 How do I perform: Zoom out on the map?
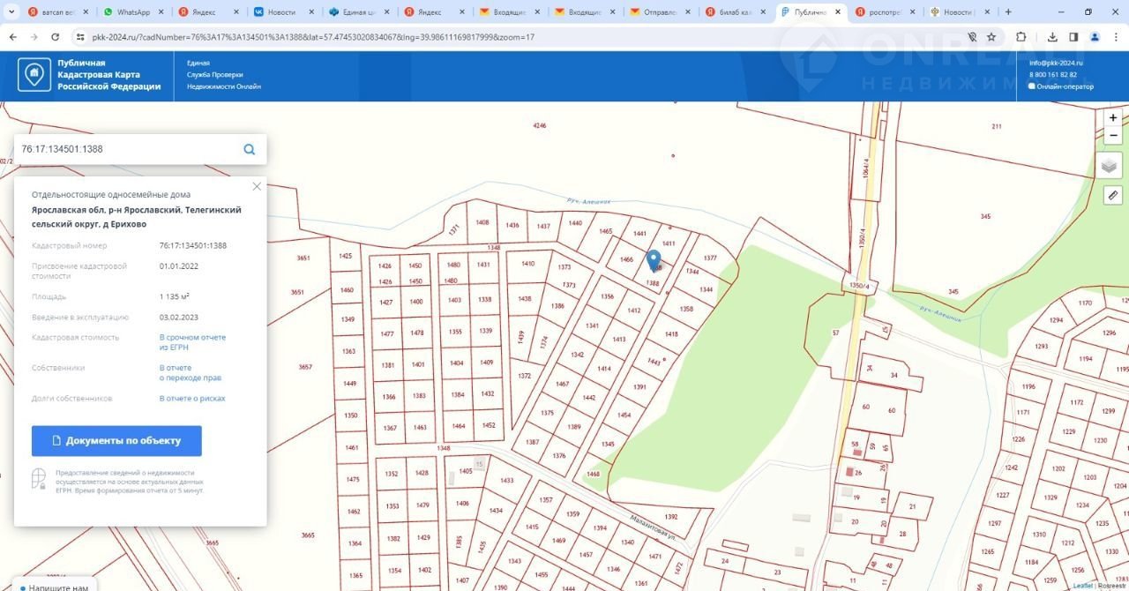(1113, 136)
